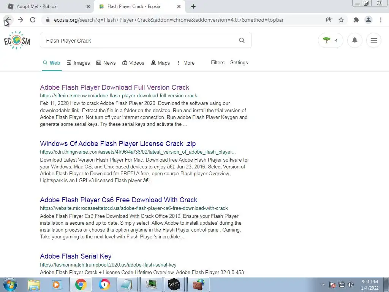389x292 pixels.
Task: Click the 9:51 PM taskbar clock
Action: pos(370,285)
